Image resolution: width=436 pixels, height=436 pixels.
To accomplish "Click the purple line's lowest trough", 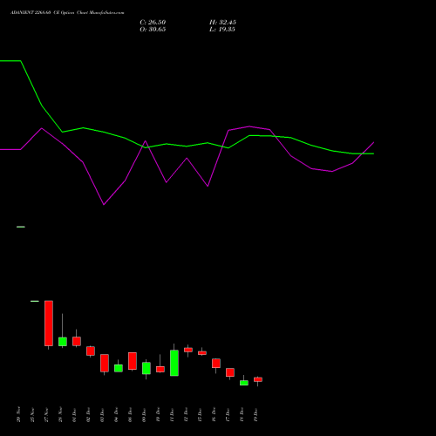I will pos(104,205).
